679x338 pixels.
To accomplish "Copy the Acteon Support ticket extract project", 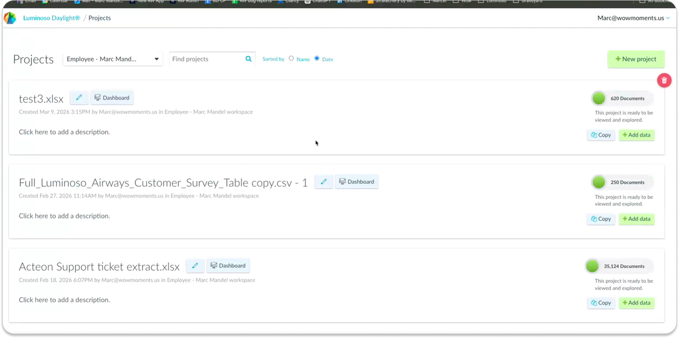I will [x=601, y=303].
